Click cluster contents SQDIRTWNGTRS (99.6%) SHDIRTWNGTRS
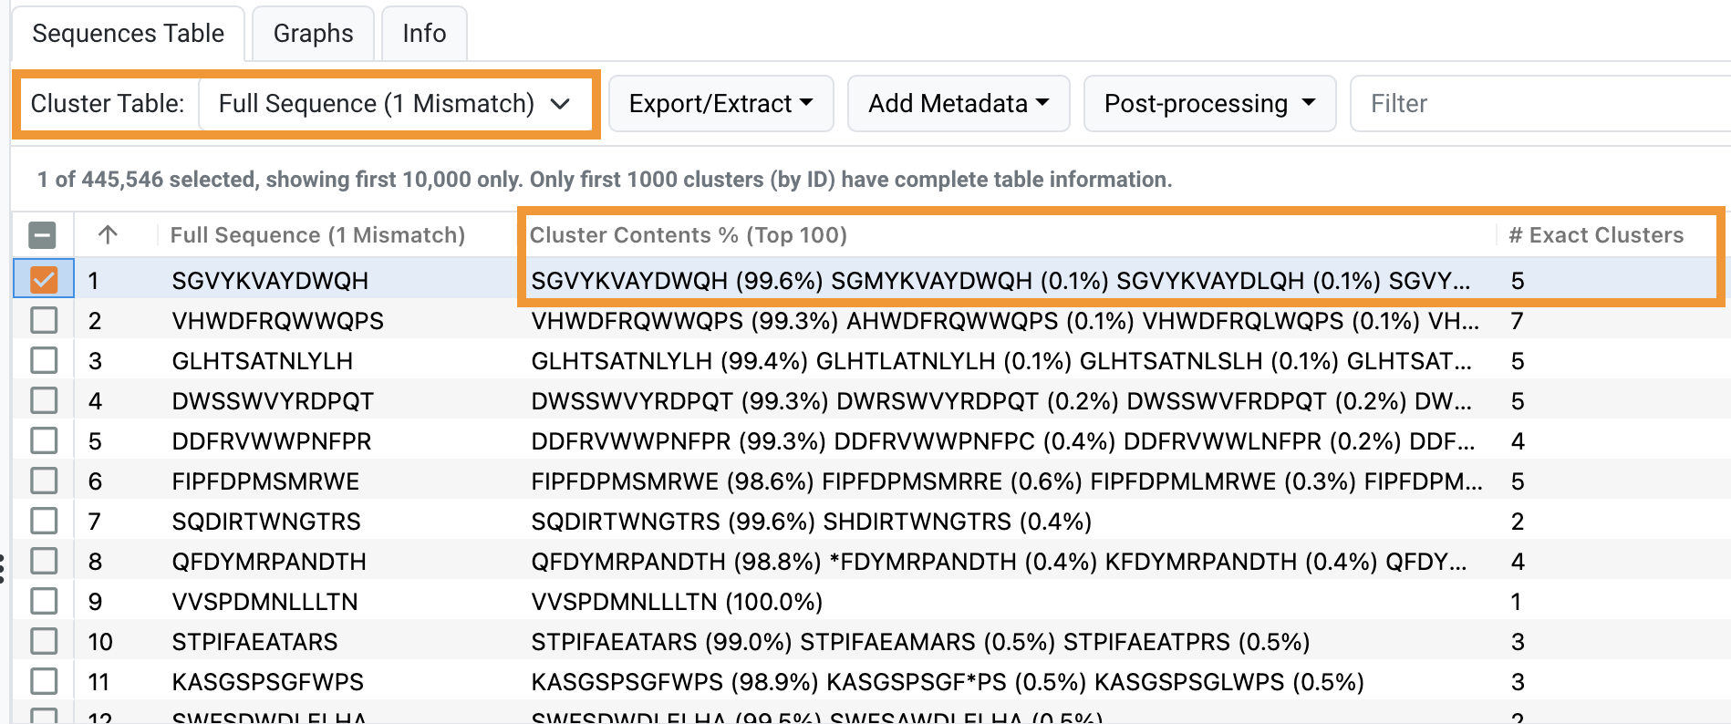 812,522
